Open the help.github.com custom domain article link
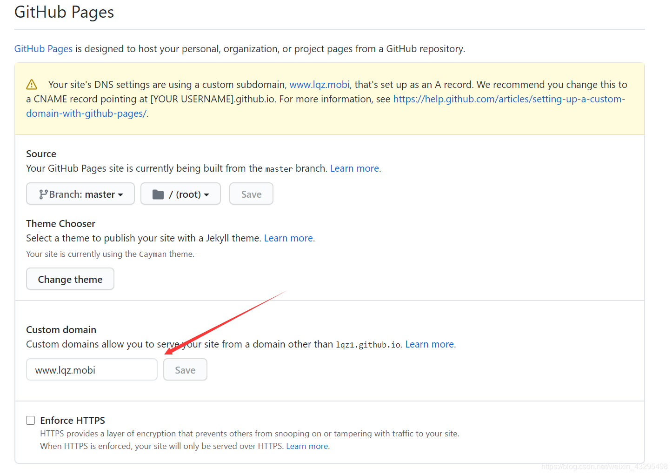The width and height of the screenshot is (672, 475). point(326,106)
